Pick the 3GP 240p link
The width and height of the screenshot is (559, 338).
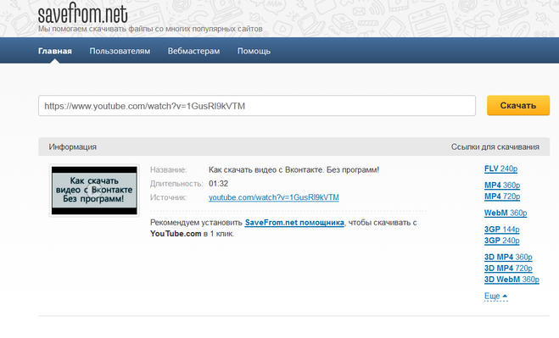(x=501, y=241)
